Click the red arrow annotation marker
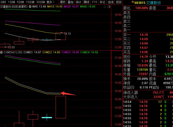Image resolution: width=173 pixels, height=127 pixels. click(x=68, y=94)
